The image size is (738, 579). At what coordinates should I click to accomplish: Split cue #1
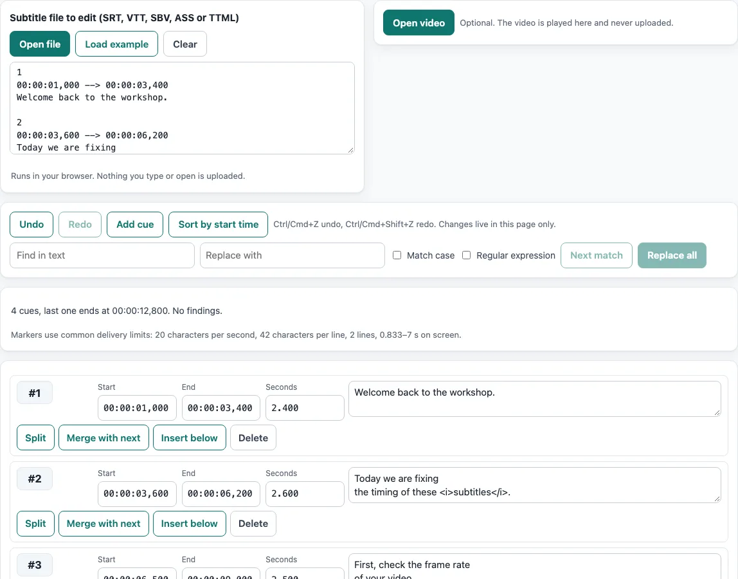click(x=35, y=437)
